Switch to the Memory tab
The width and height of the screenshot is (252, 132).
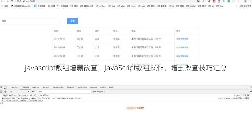pyautogui.click(x=70, y=87)
